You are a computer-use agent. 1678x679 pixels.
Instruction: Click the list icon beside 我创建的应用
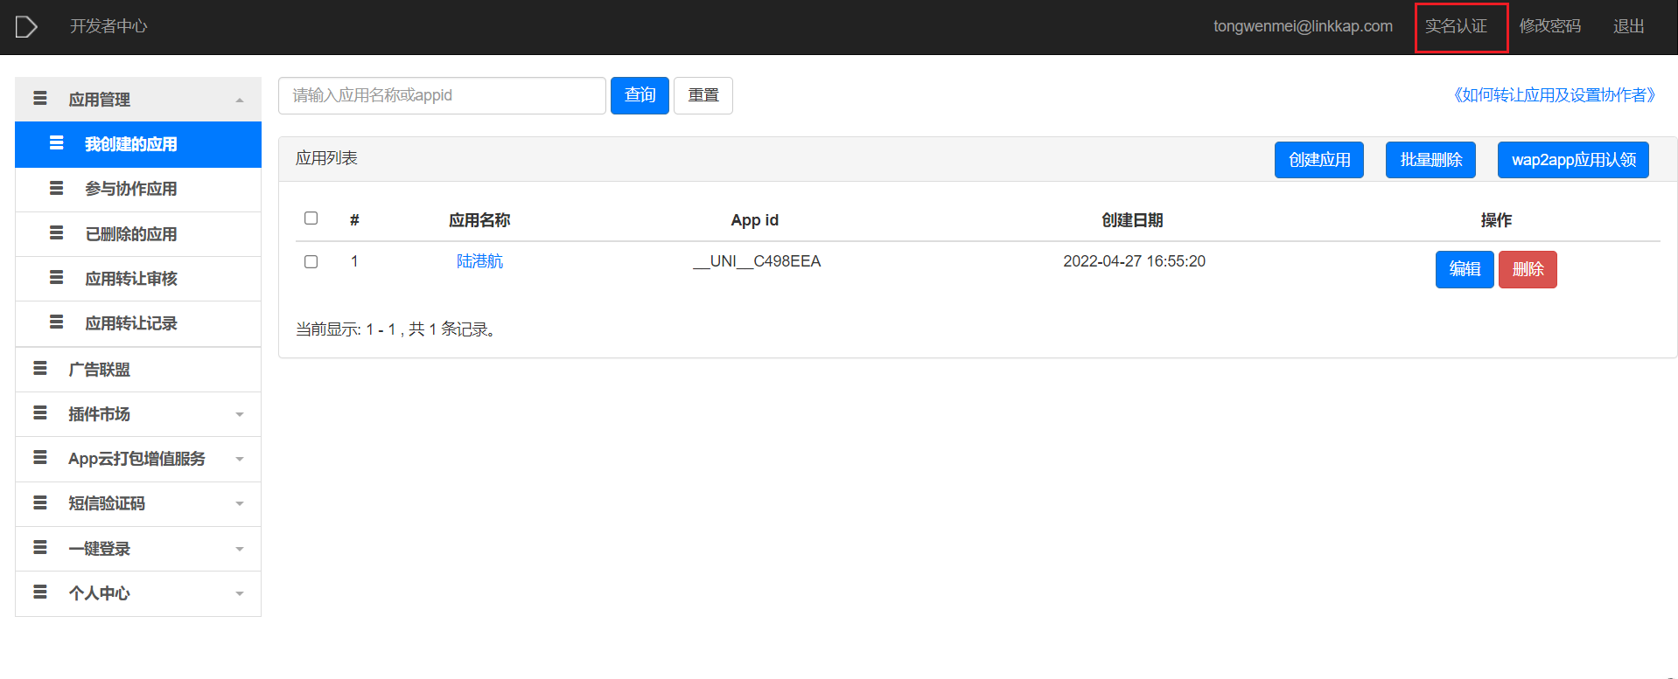point(57,143)
